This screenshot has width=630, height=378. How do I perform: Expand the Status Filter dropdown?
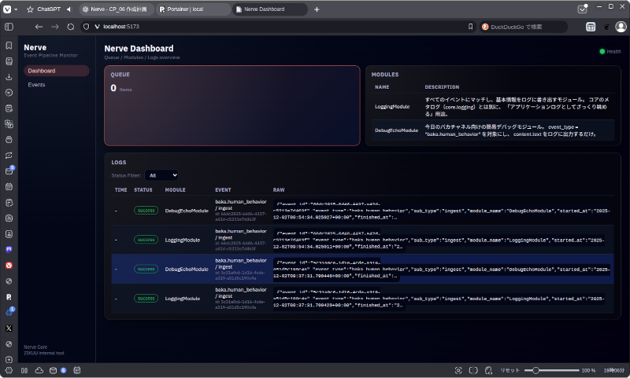[163, 175]
